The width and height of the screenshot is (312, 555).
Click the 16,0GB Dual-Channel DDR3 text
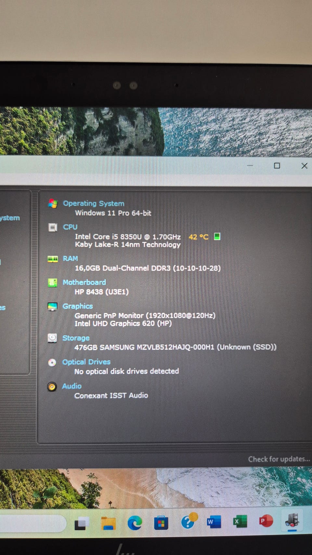(148, 268)
